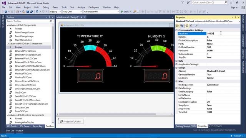
Task: Open the Error List tab
Action: 10,131
